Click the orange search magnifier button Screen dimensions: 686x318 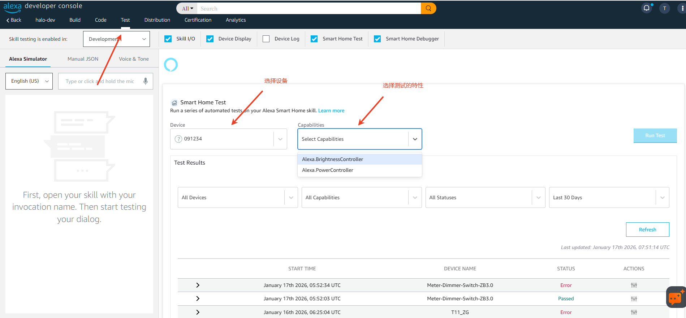pos(428,8)
